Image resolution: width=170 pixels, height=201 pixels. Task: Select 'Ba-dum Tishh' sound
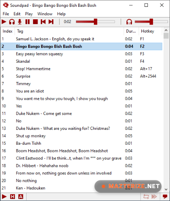tap(81, 143)
